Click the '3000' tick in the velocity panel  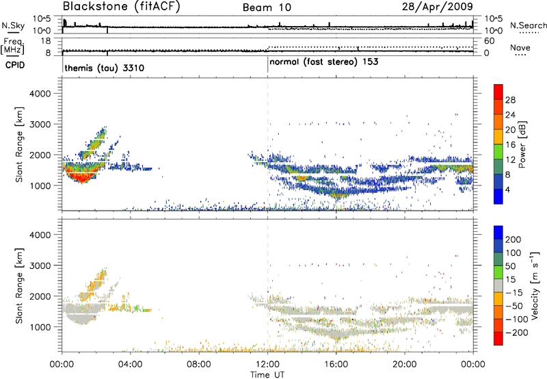[40, 265]
